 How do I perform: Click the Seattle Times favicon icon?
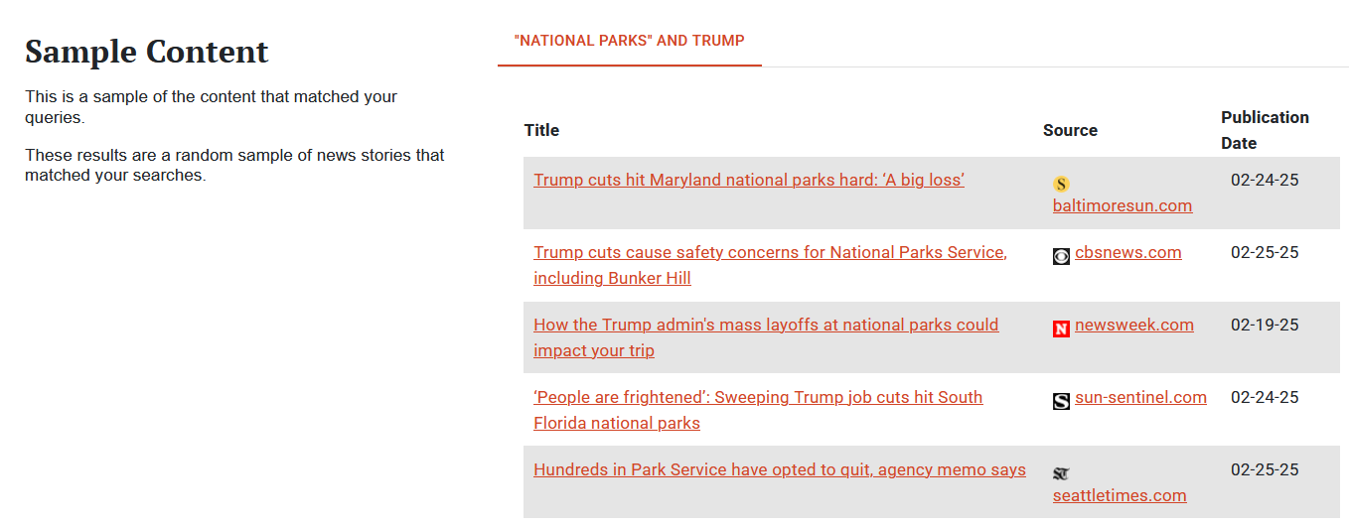[x=1061, y=473]
